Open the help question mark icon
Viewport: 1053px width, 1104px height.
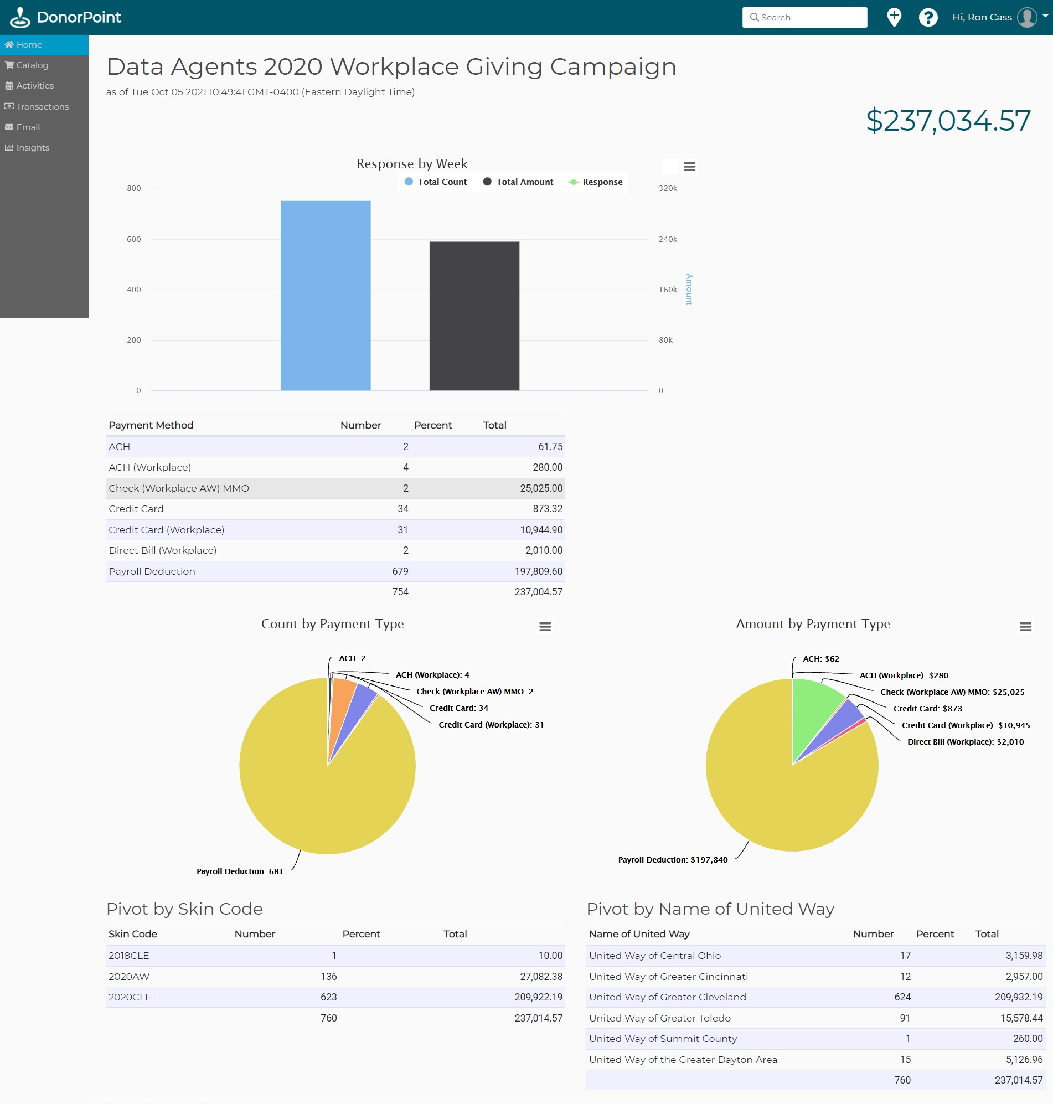coord(928,17)
